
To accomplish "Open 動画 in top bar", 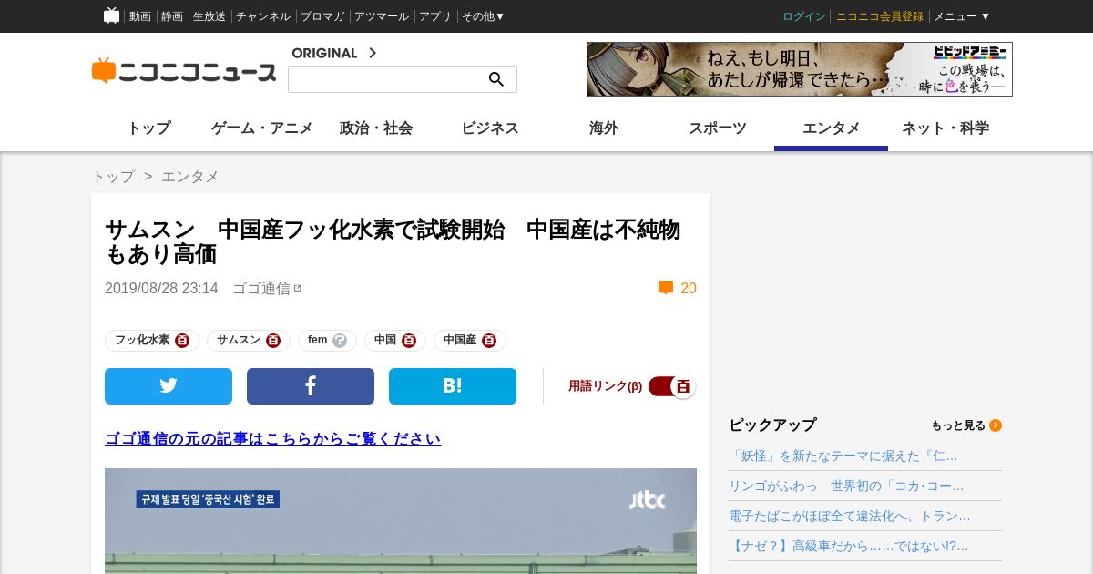I will (140, 16).
